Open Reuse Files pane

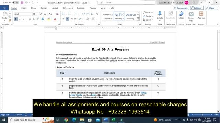[x=191, y=16]
